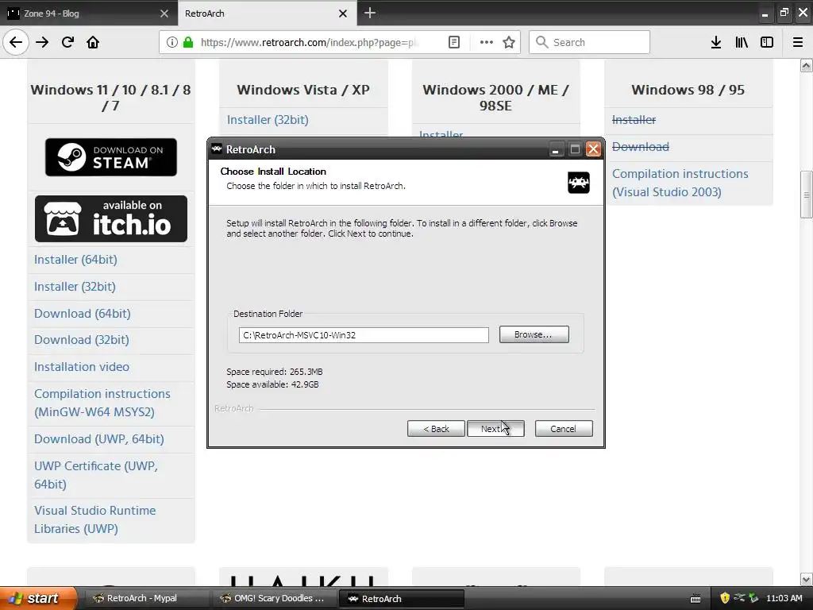Click the Browse... button in installer

click(534, 334)
